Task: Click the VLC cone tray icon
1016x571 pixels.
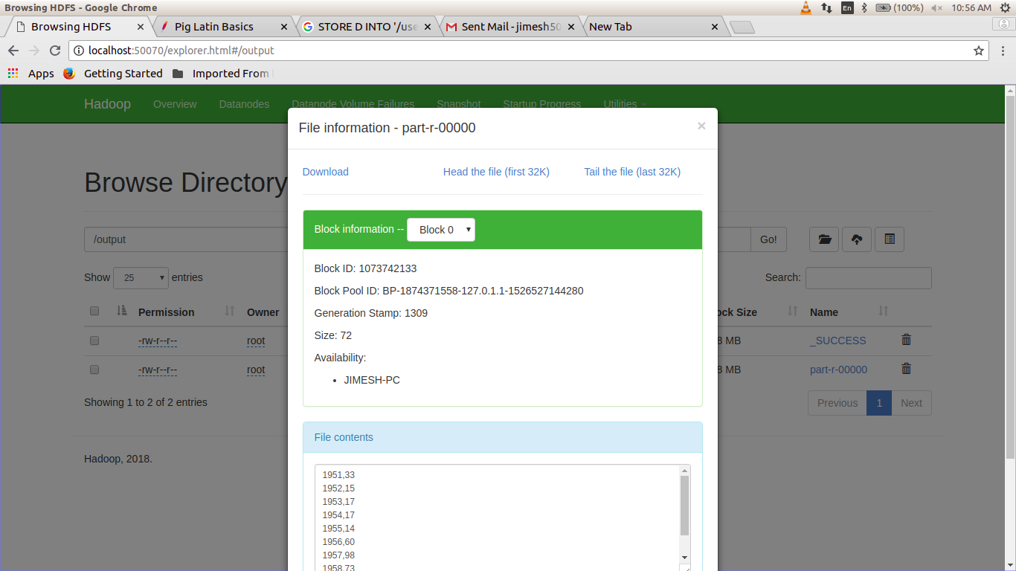Action: click(806, 7)
